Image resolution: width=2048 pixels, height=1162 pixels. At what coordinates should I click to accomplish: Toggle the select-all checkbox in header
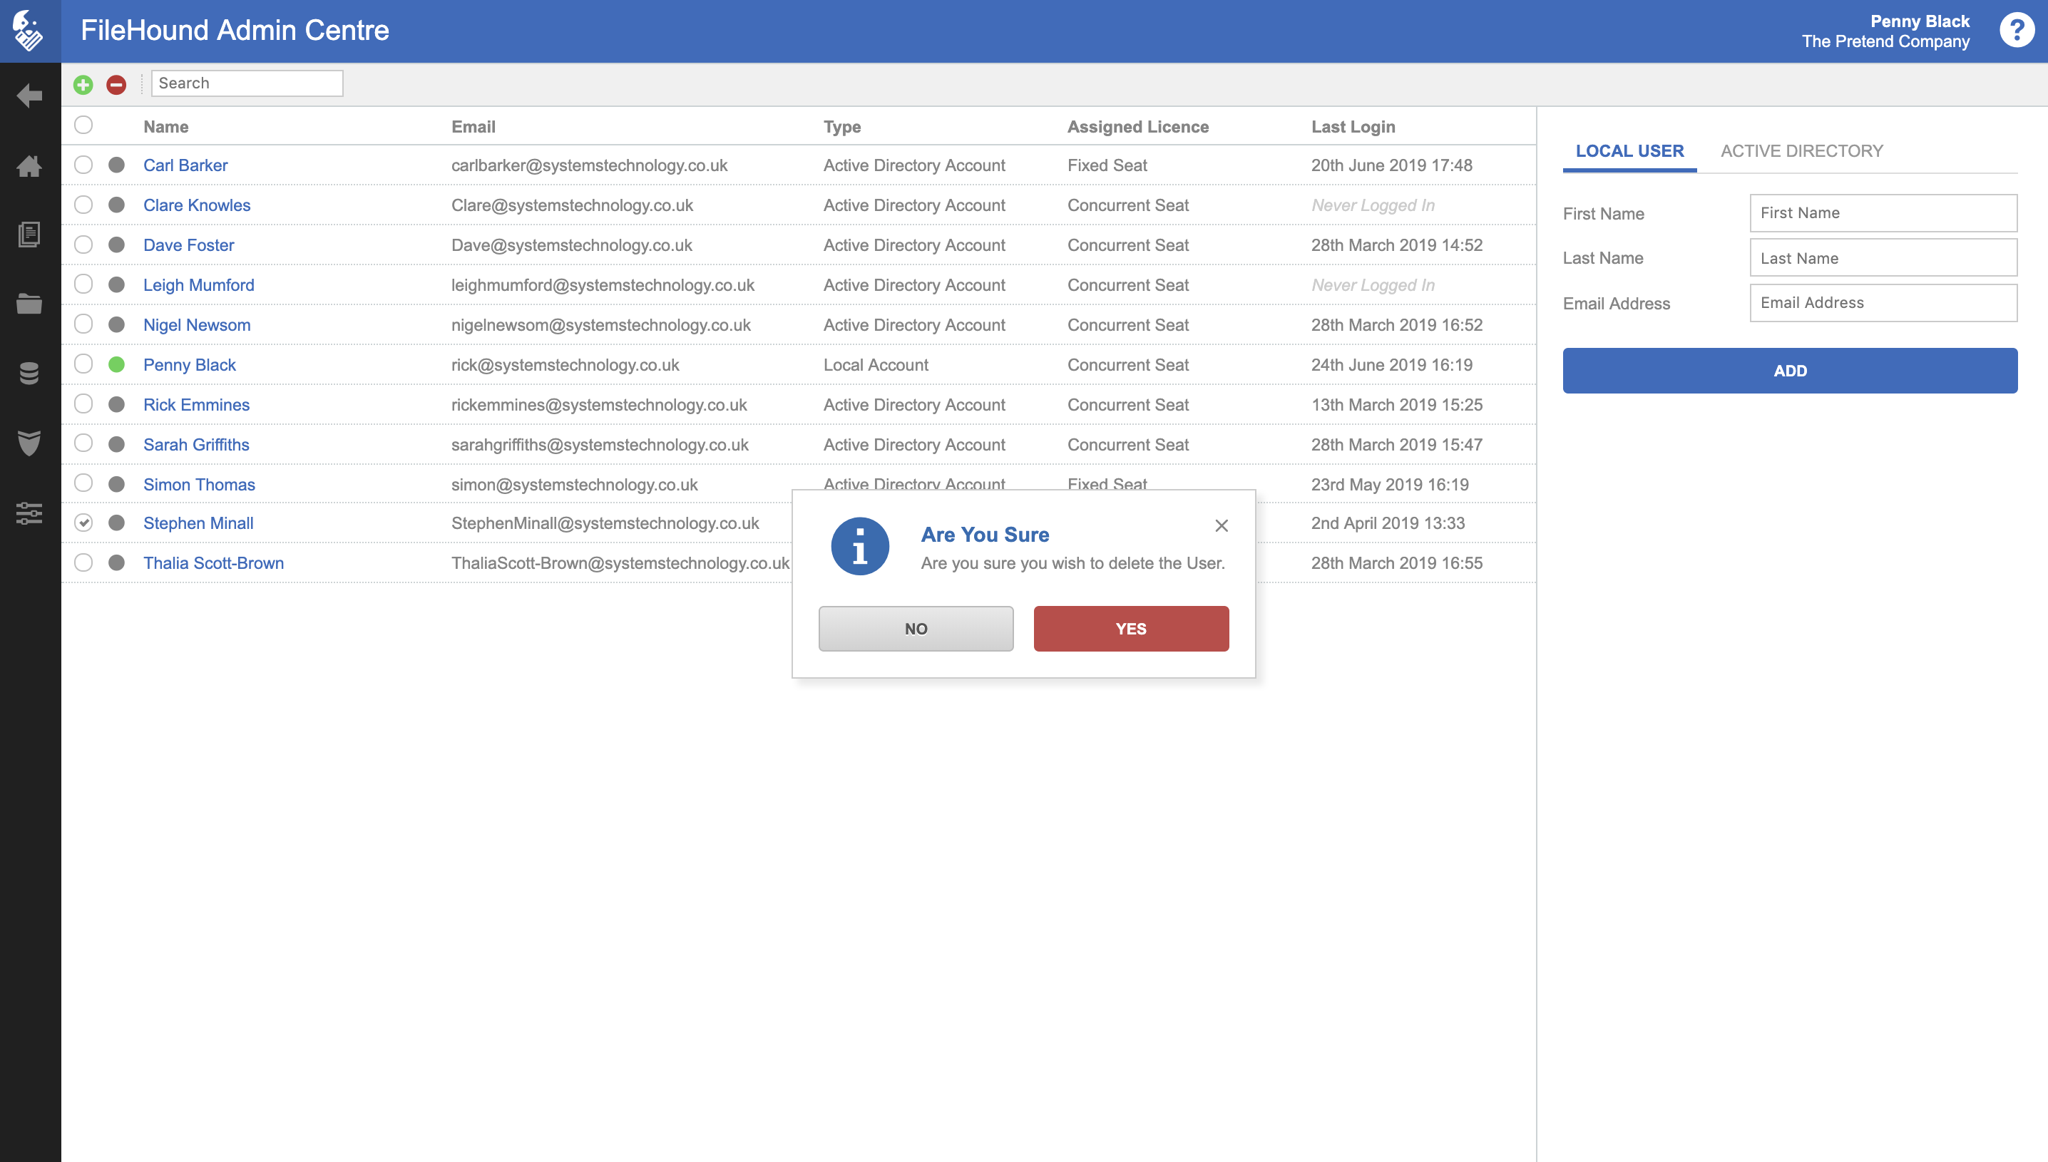pyautogui.click(x=83, y=125)
